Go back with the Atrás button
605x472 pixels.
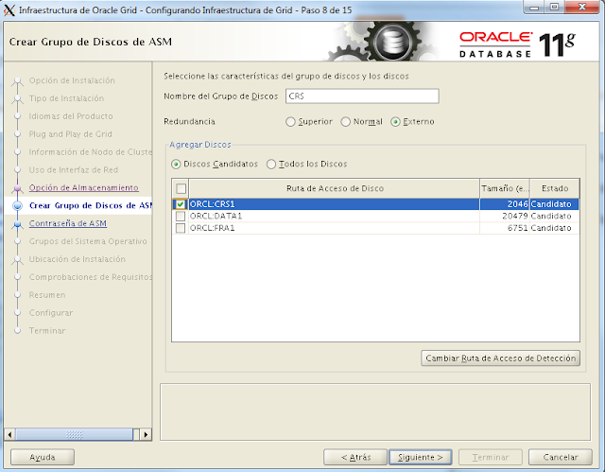point(355,457)
